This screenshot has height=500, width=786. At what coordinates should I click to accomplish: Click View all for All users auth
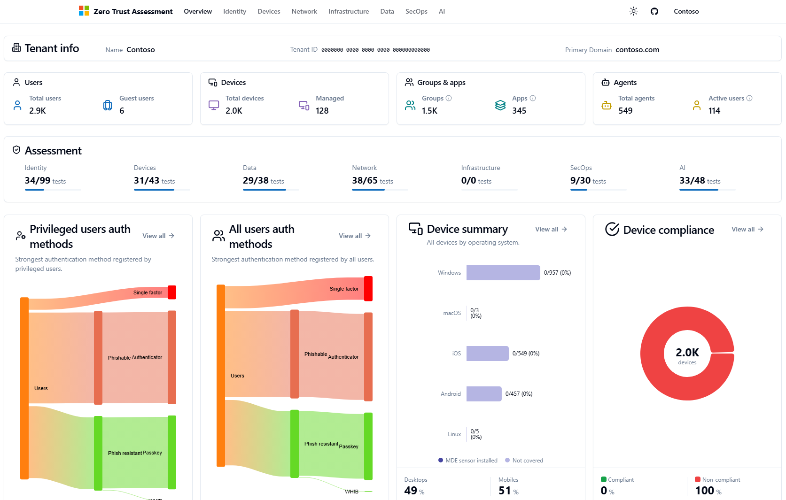coord(355,236)
